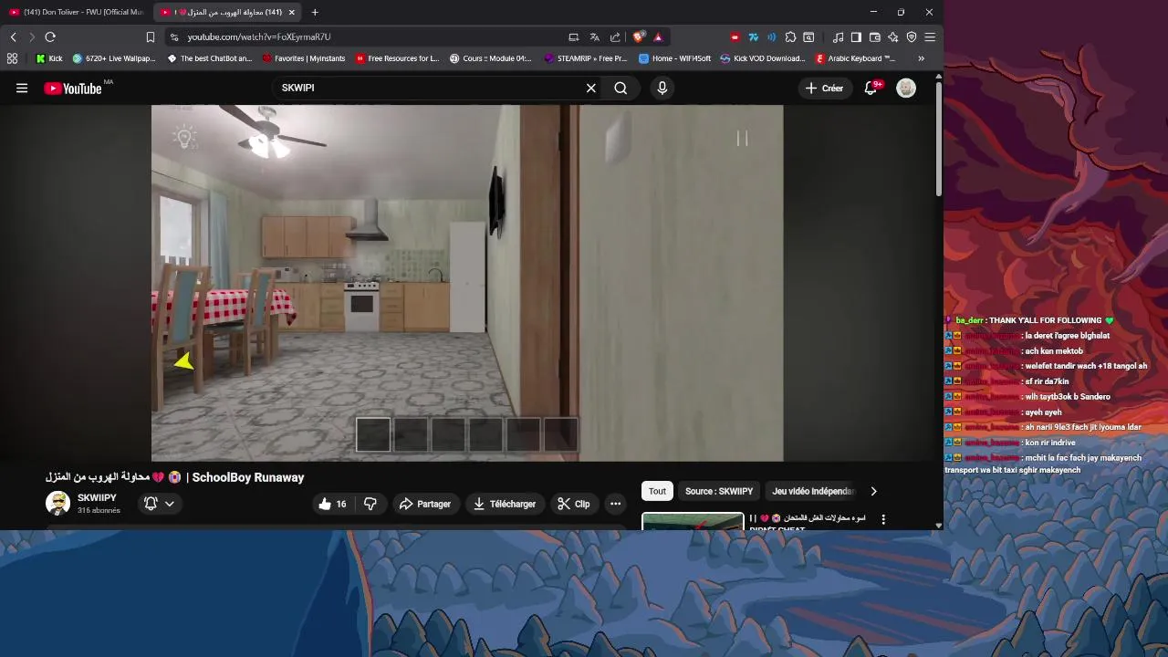Toggle the lightbulb cinema mode icon on video
Viewport: 1168px width, 657px height.
(x=184, y=137)
